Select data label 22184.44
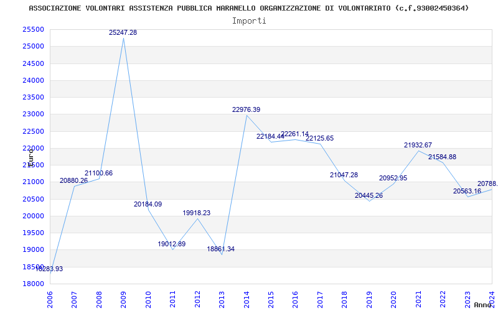This screenshot has width=498, height=311. [270, 136]
